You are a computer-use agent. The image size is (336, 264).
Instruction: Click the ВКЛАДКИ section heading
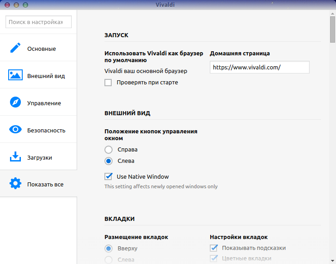119,219
